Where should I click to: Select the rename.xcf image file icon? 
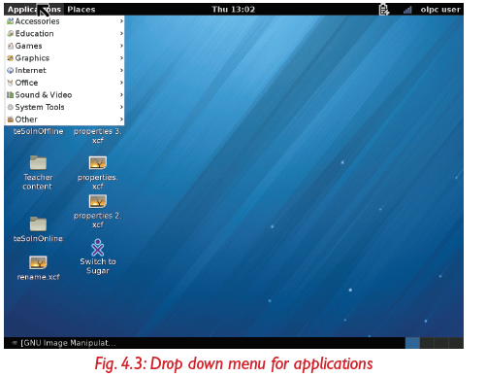[x=38, y=262]
